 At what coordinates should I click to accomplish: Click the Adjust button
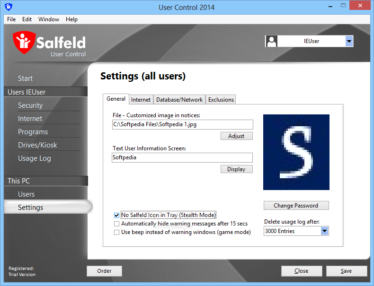pos(236,136)
